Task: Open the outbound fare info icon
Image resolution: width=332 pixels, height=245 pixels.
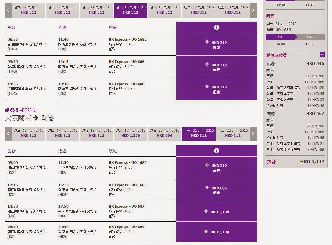Action: tap(216, 27)
